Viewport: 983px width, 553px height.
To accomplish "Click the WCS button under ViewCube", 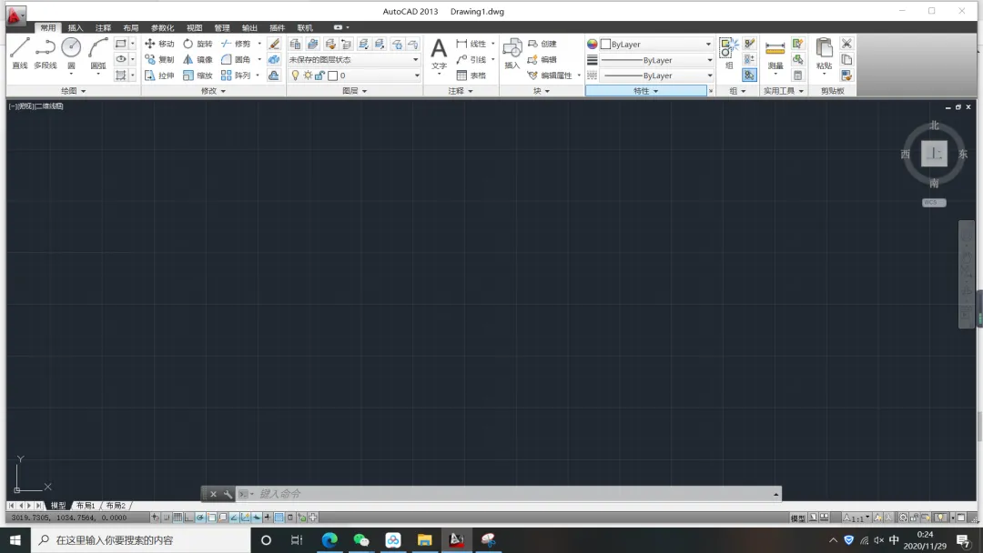I will pos(934,202).
